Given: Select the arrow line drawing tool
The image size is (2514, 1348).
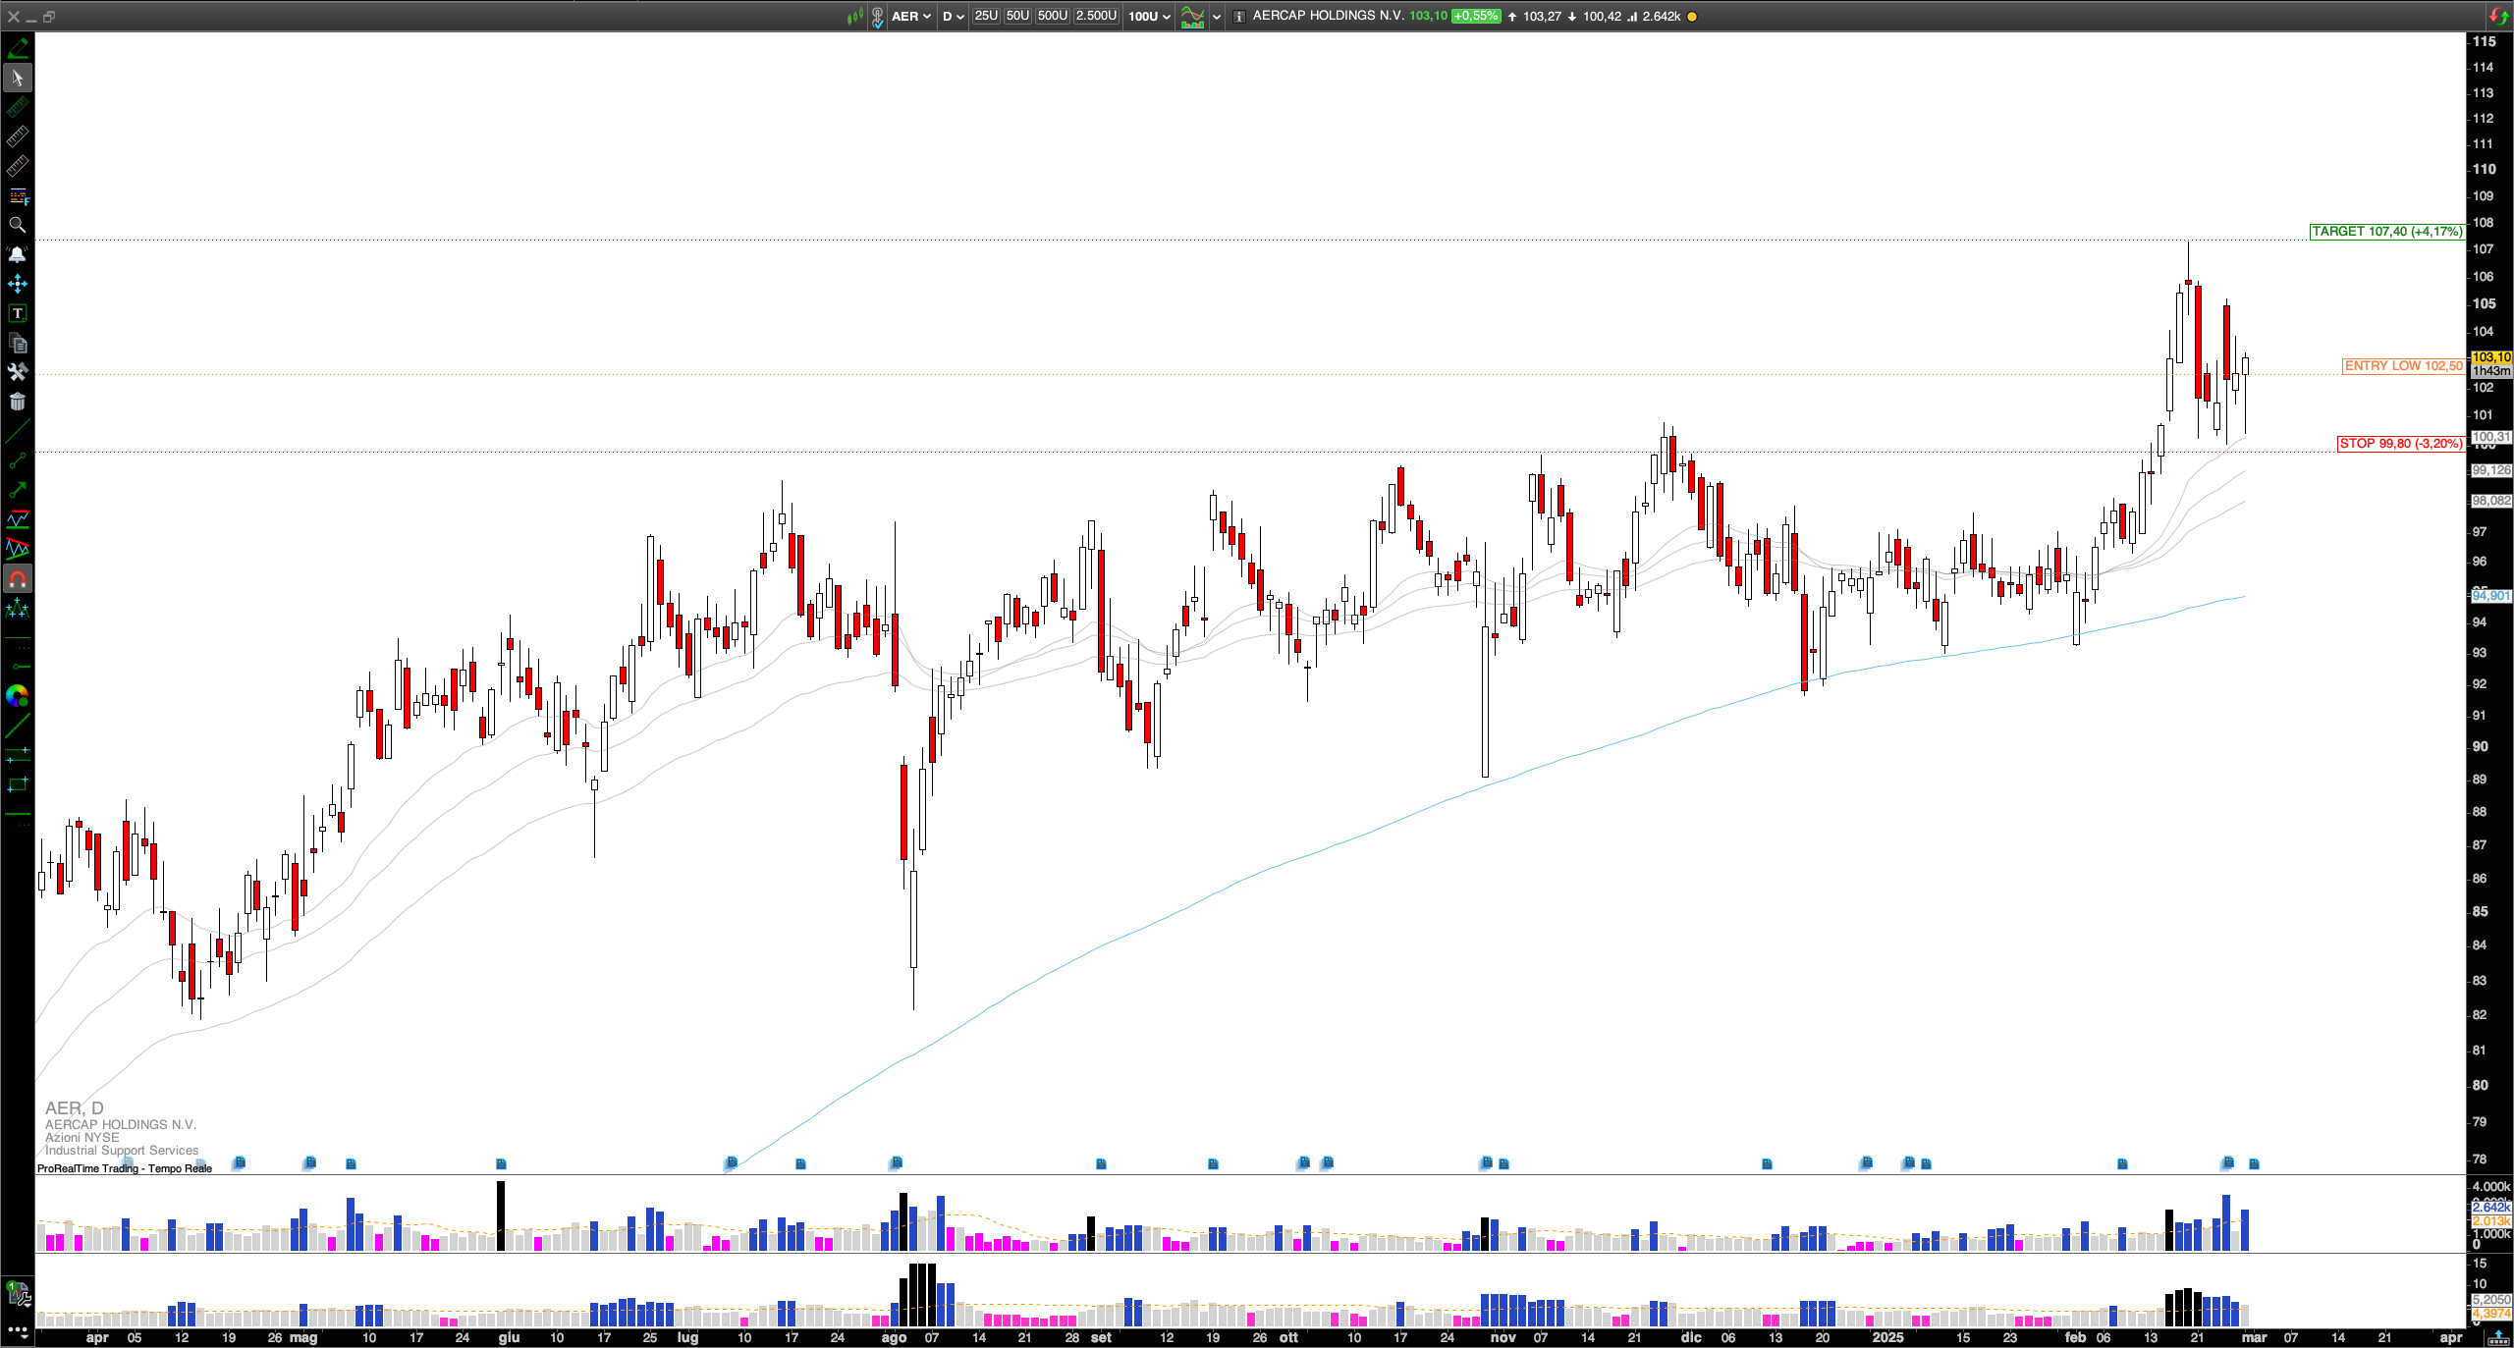Looking at the screenshot, I should [x=17, y=490].
